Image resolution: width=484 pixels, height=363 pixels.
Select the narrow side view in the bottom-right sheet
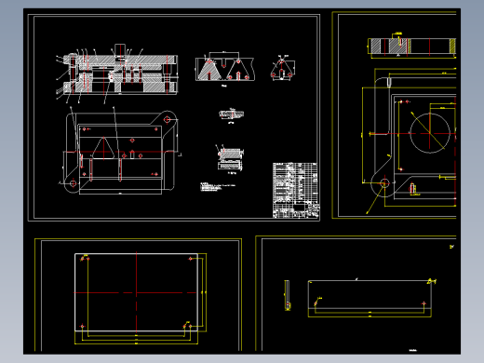pyautogui.click(x=288, y=295)
